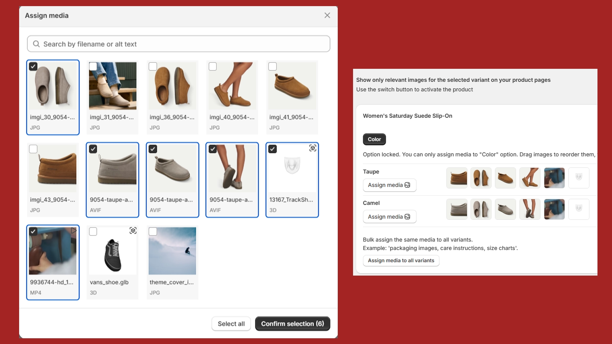
Task: Confirm selection of six media items
Action: click(x=292, y=324)
